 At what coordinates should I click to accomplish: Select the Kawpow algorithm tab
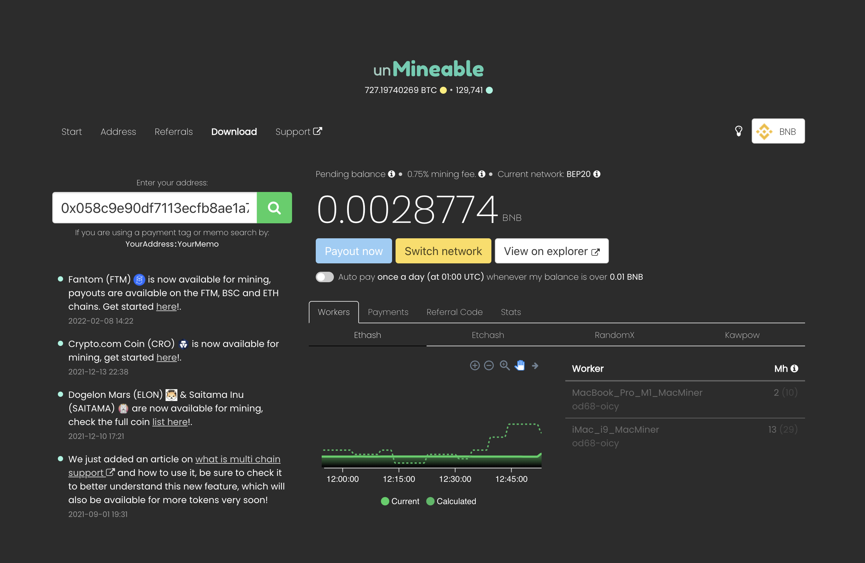(x=742, y=335)
